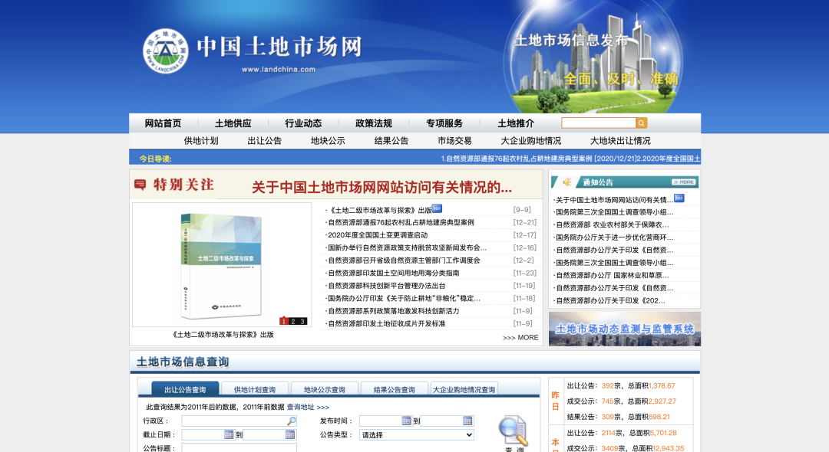Image resolution: width=829 pixels, height=452 pixels.
Task: Click the blue arrows icon after 《土地二级市场改革与探索》出版
Action: pos(436,207)
